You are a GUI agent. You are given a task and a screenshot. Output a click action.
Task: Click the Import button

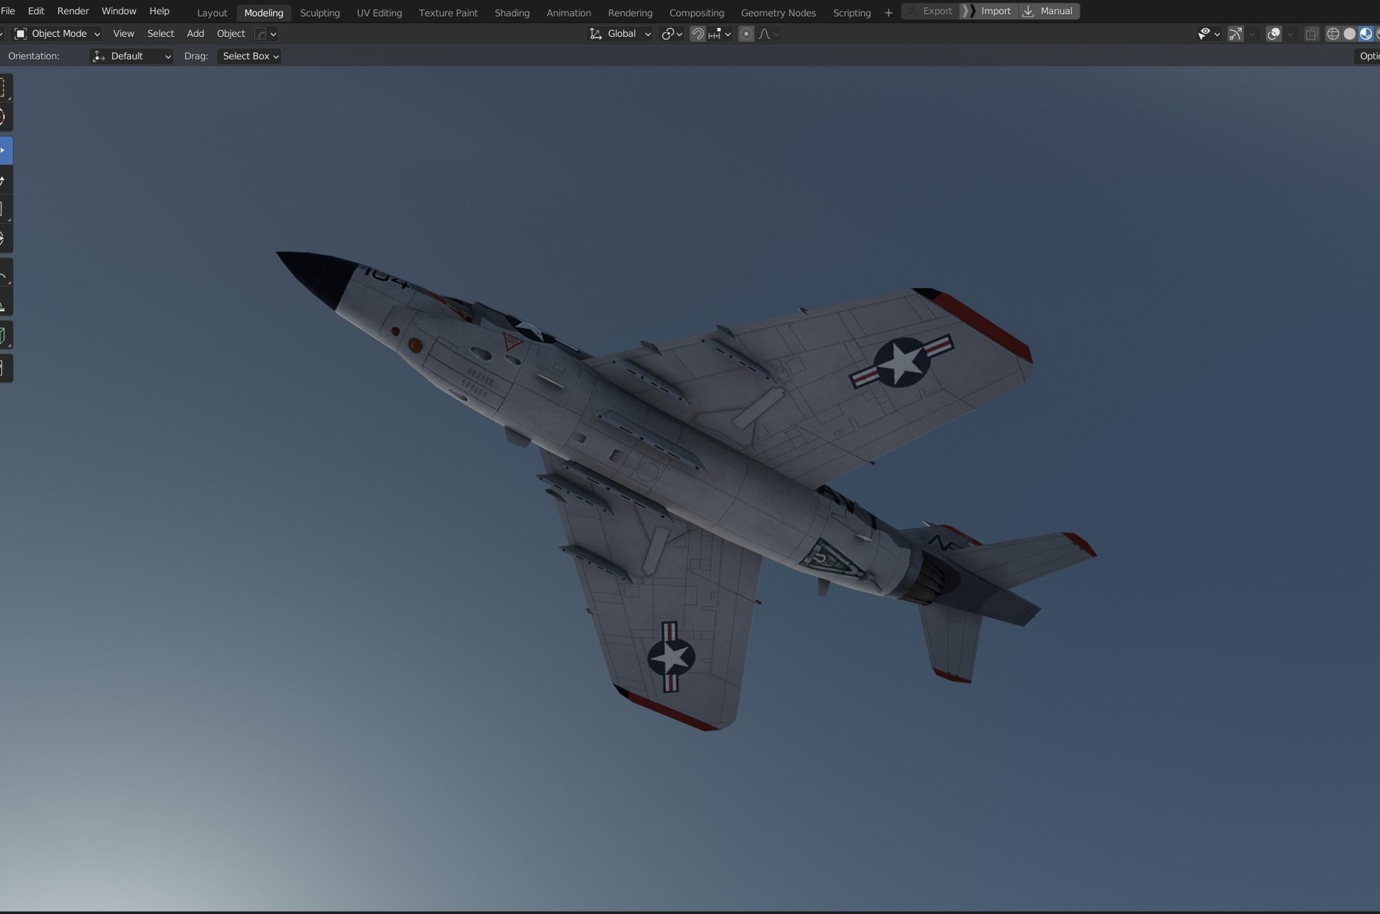(989, 11)
